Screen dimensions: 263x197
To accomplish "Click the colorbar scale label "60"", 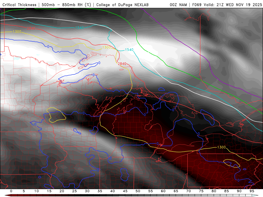I will [x=163, y=191].
